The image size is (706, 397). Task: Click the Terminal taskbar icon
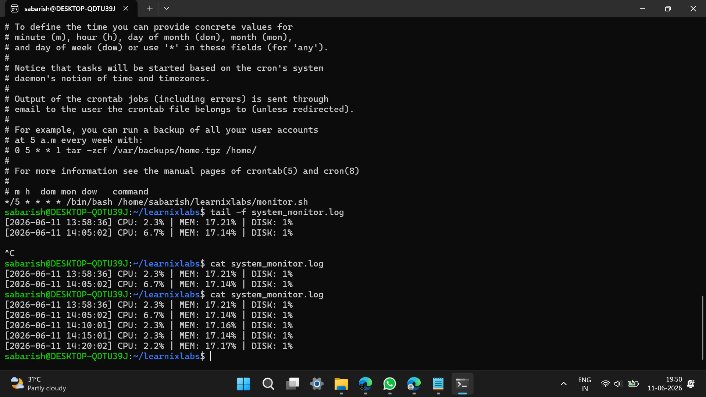coord(462,384)
